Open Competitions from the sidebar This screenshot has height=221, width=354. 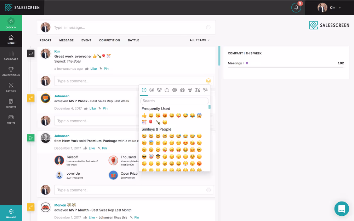pyautogui.click(x=11, y=71)
